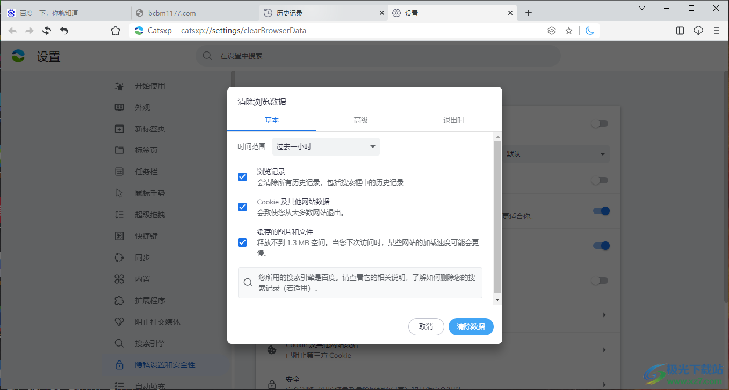This screenshot has height=390, width=729.
Task: Click the browser reload icon
Action: tap(47, 31)
